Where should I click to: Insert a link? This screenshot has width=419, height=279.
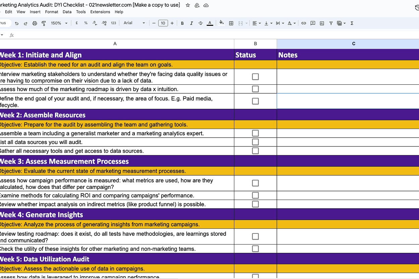point(304,23)
